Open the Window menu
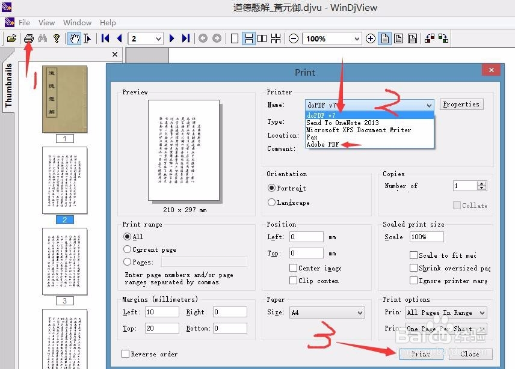The image size is (515, 369). click(77, 23)
